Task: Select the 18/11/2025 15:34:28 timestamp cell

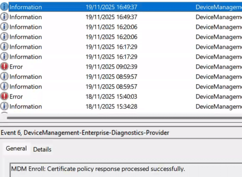Action: pyautogui.click(x=112, y=106)
